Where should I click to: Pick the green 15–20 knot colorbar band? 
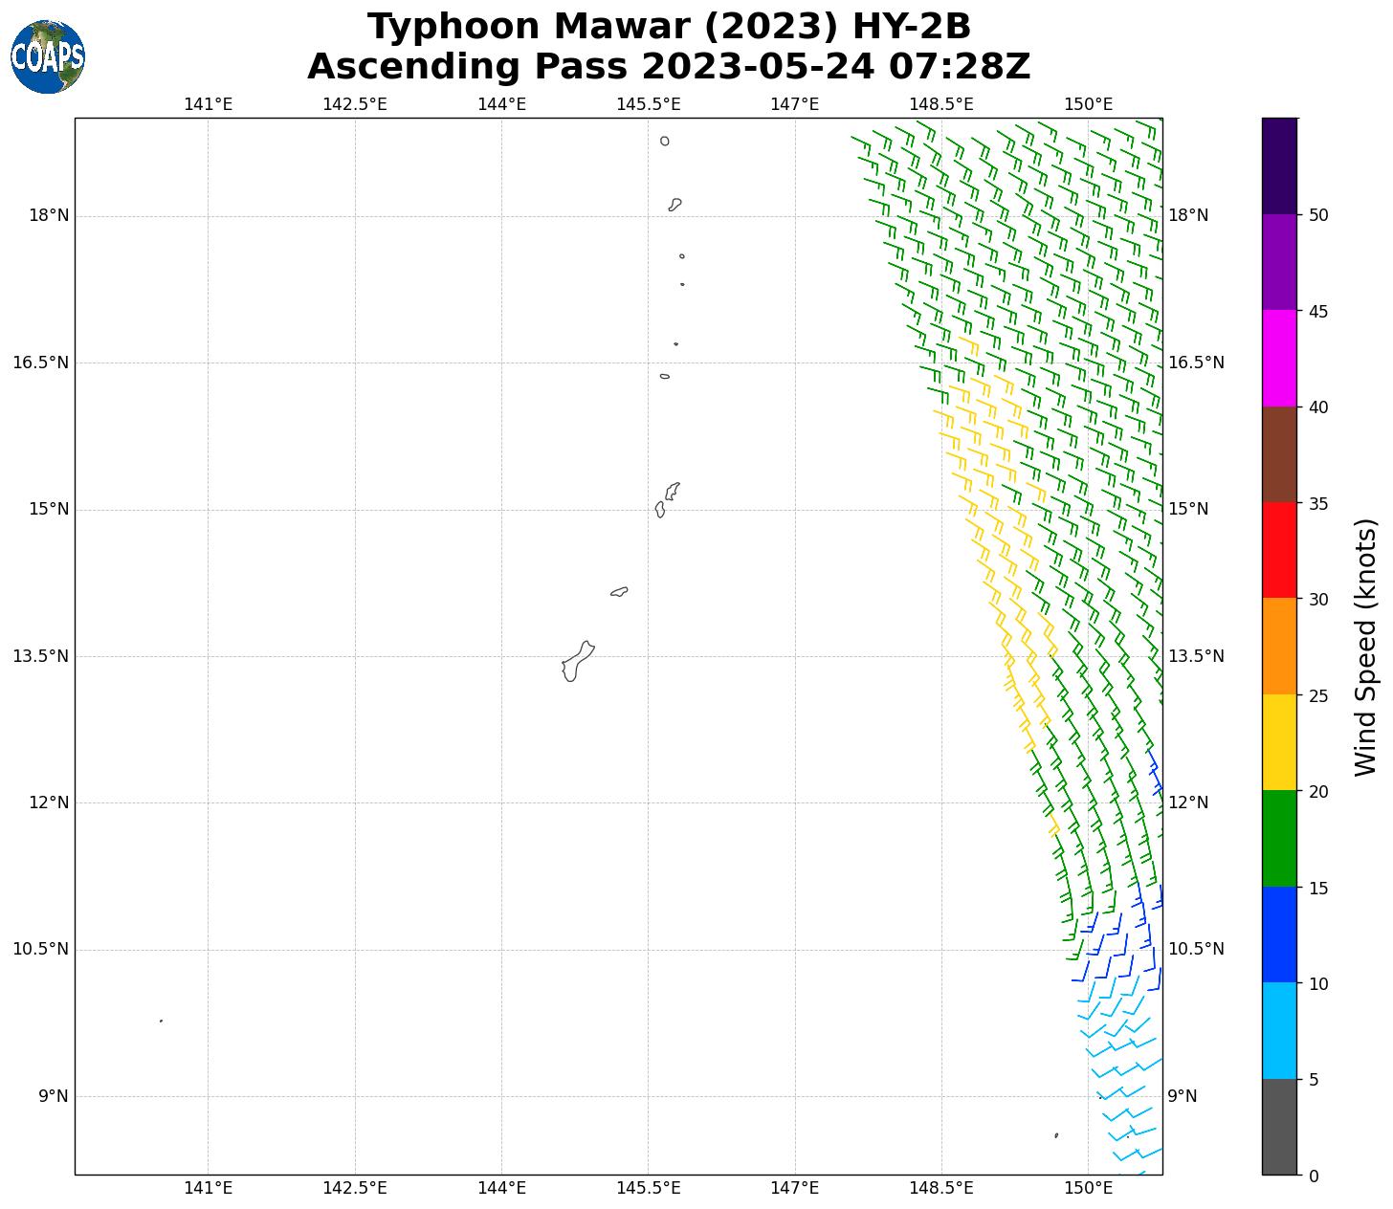click(1279, 839)
